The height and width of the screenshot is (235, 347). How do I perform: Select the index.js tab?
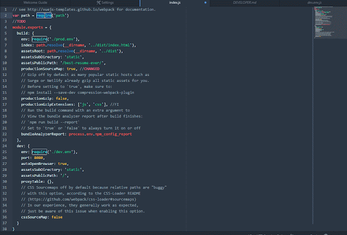(x=175, y=3)
